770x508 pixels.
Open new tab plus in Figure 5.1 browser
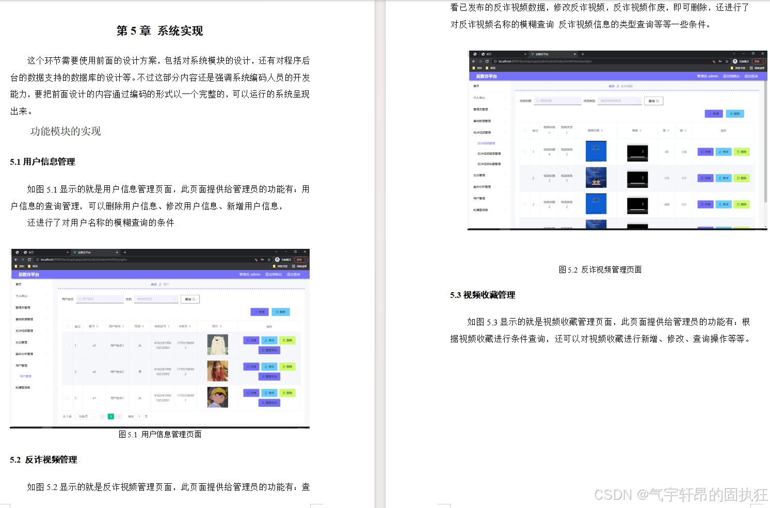[125, 252]
